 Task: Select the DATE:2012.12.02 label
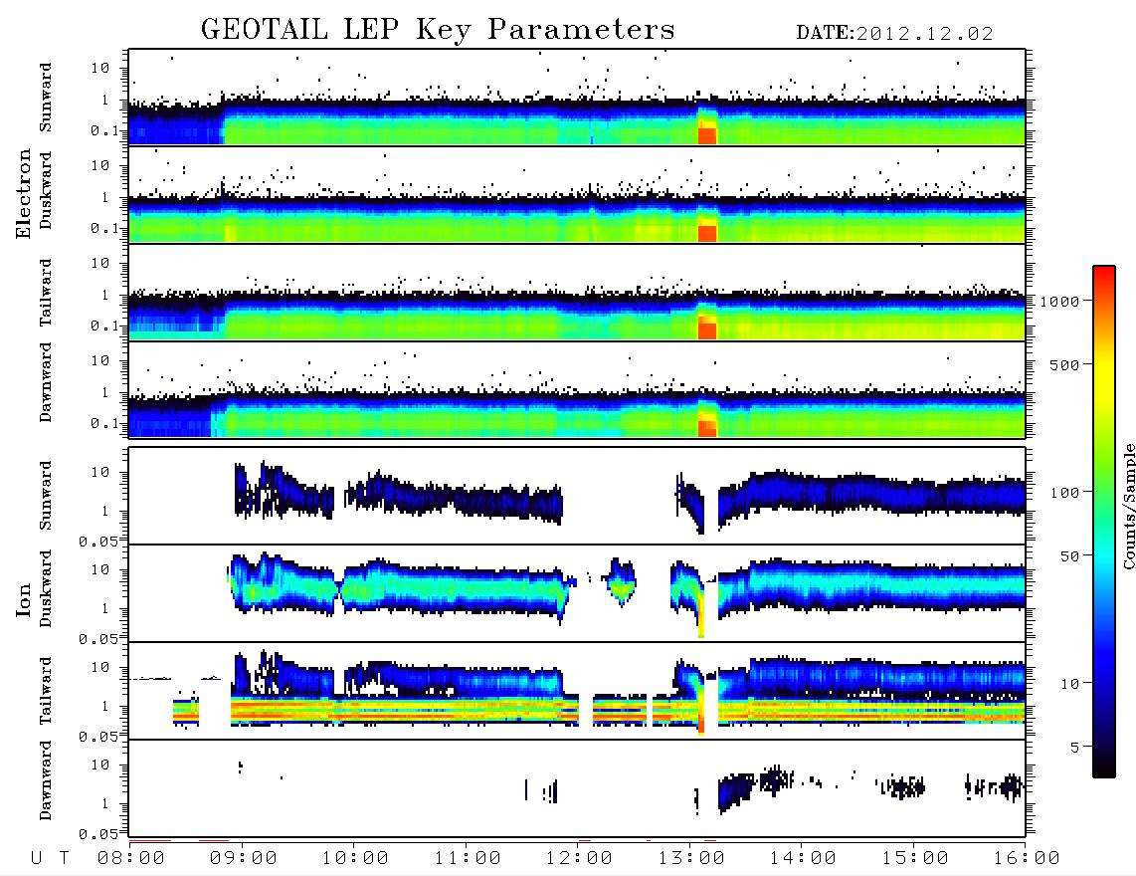click(x=894, y=34)
